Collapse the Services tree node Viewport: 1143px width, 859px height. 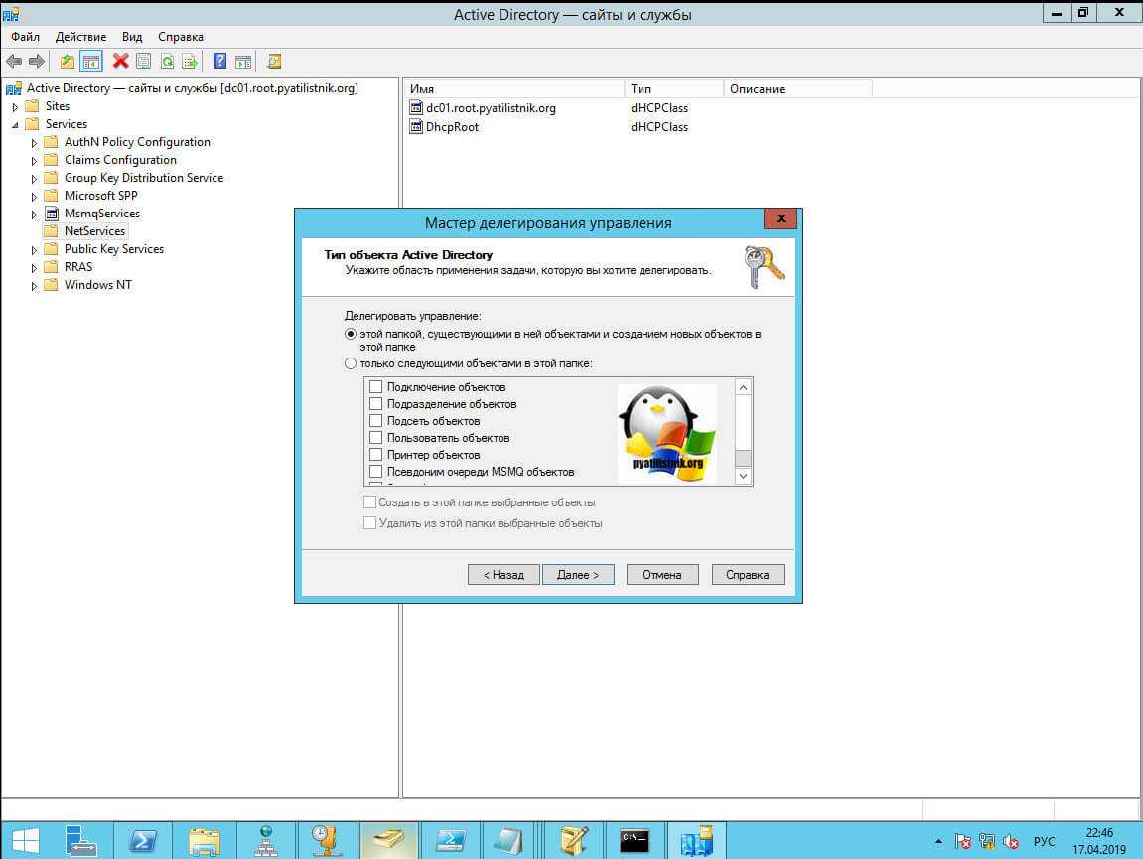pyautogui.click(x=15, y=125)
